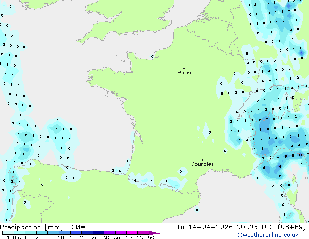This screenshot has height=239, width=309.
Task: Pick the legend swatch between 1 and 2
Action: click(31, 233)
